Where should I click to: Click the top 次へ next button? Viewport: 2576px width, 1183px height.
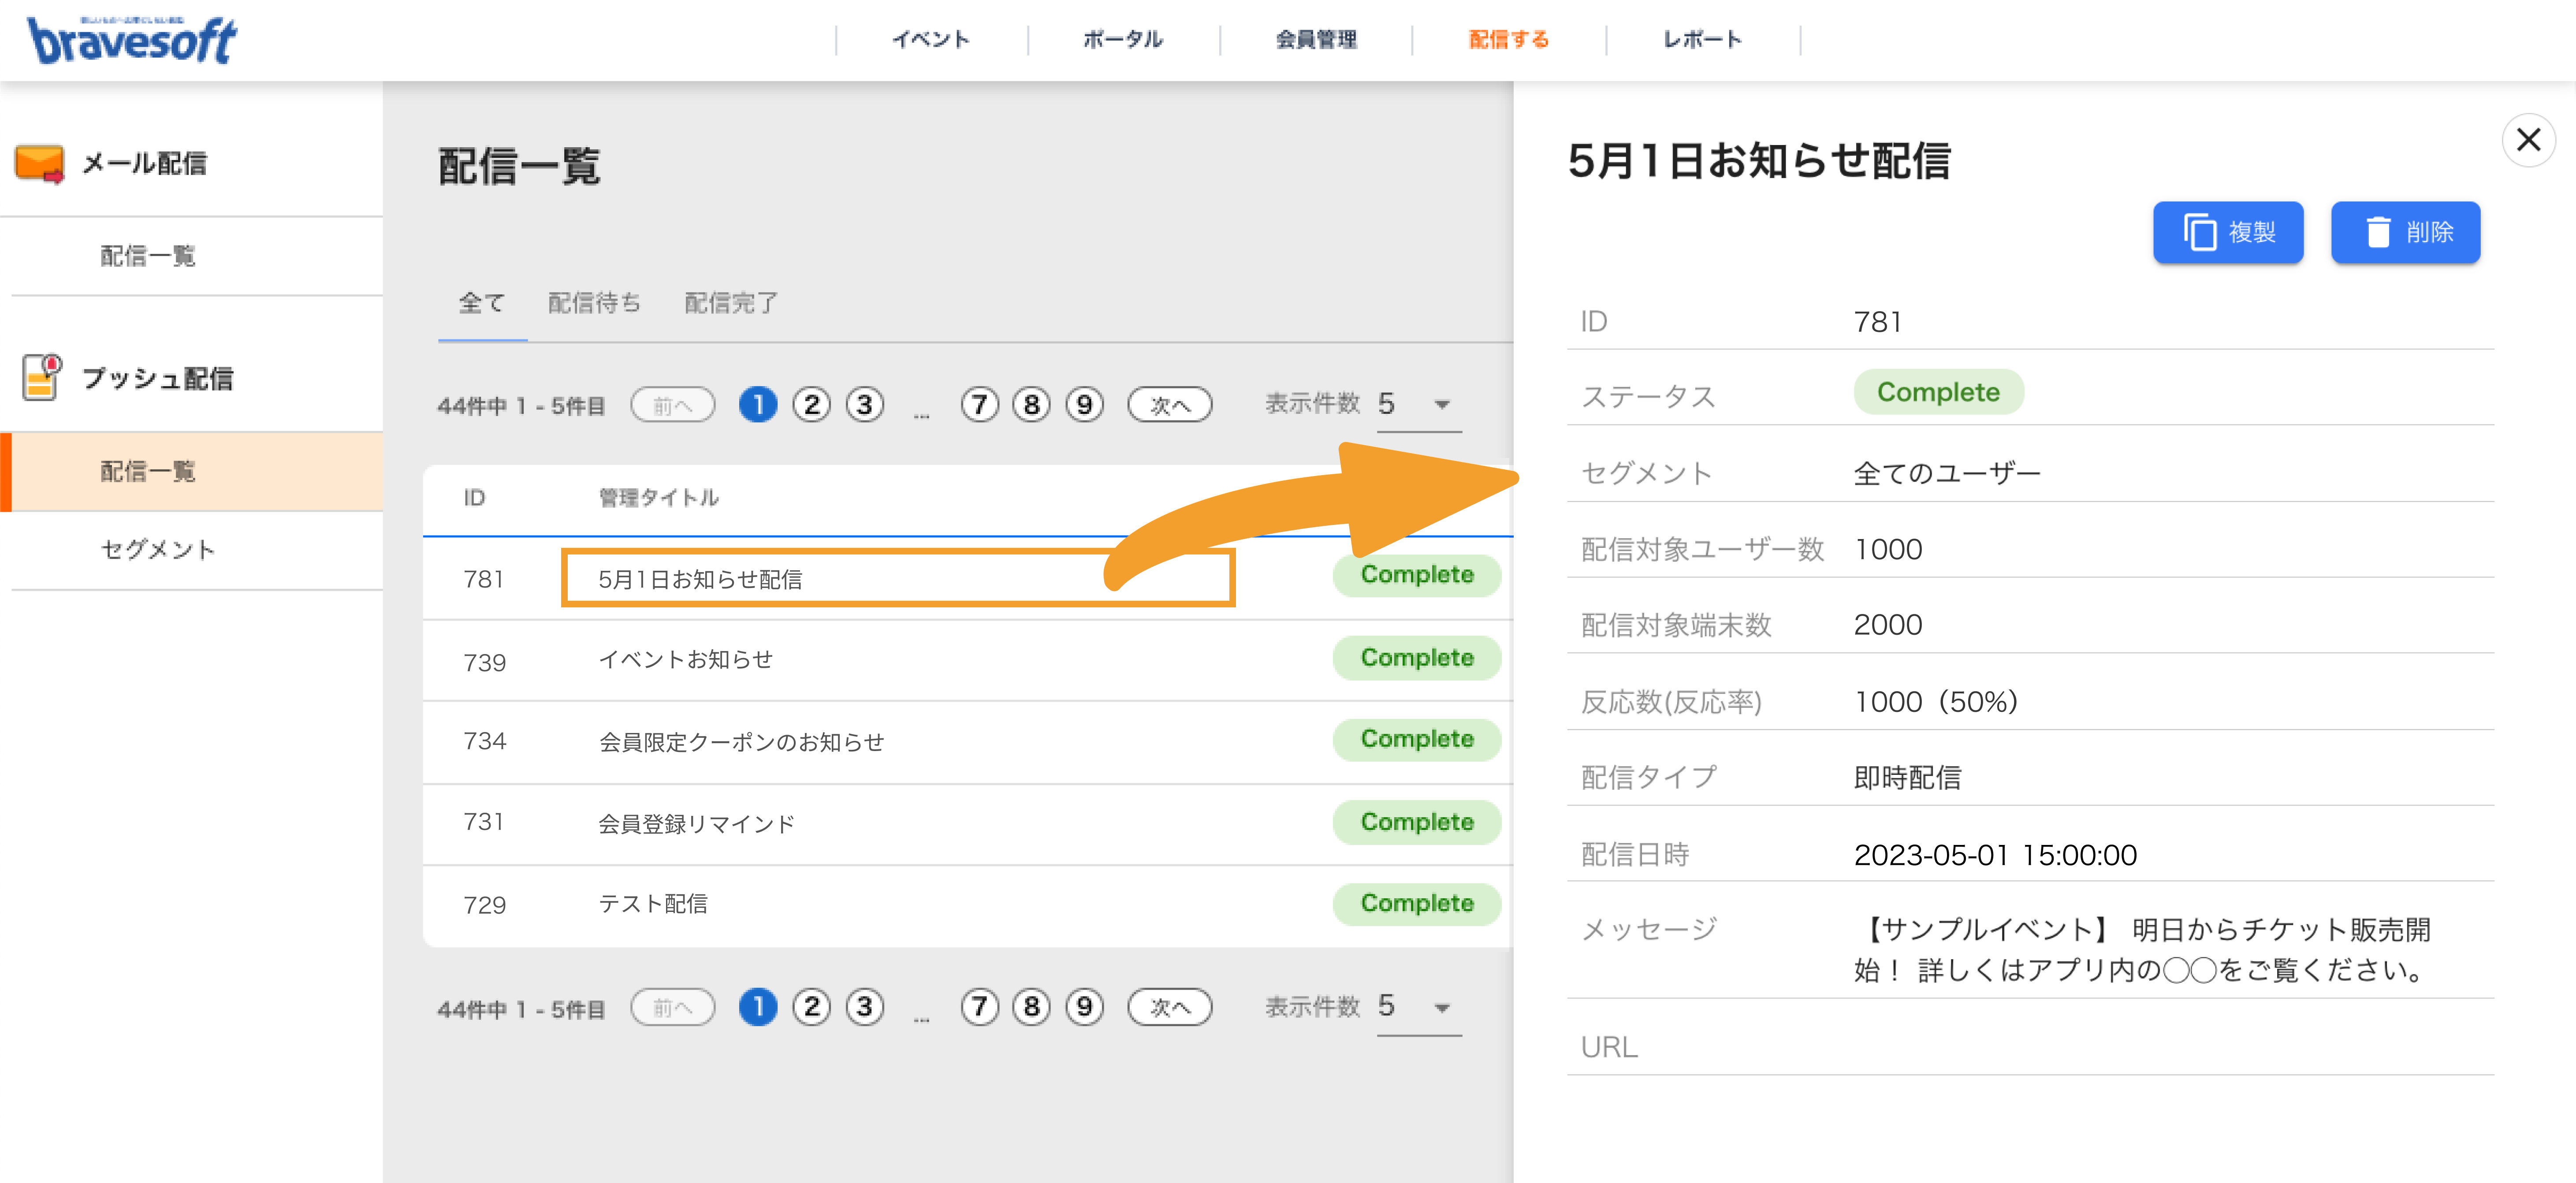click(x=1169, y=405)
